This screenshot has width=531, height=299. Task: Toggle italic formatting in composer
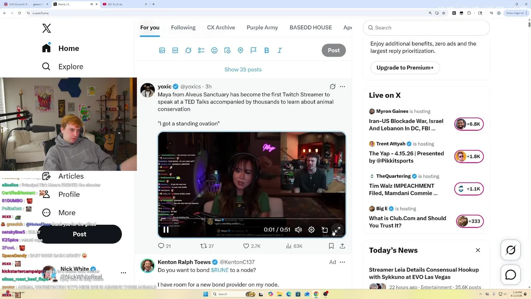(x=280, y=50)
